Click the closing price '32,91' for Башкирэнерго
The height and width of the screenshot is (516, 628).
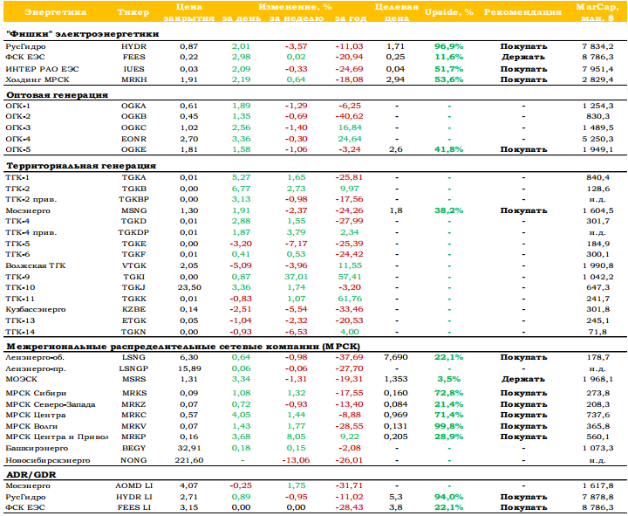(x=189, y=448)
